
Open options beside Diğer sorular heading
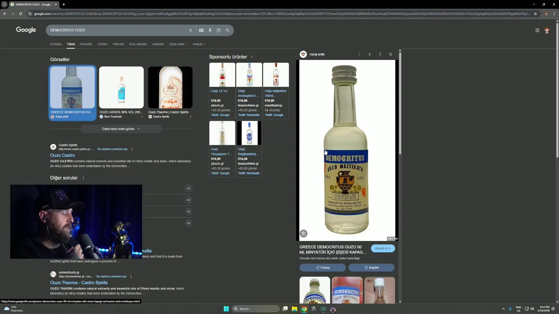tap(83, 178)
